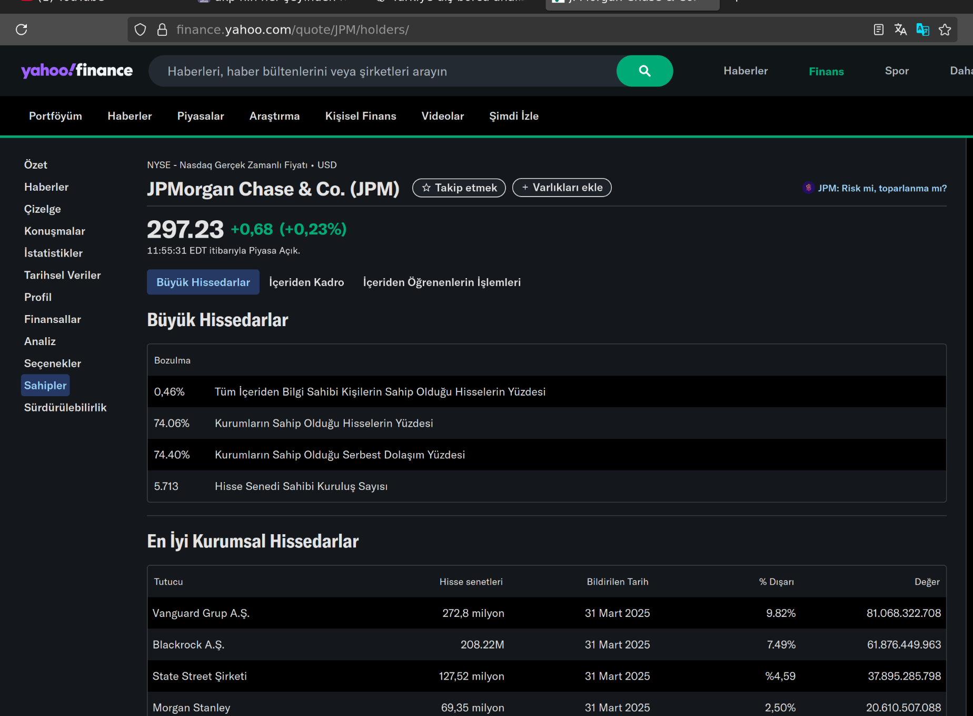Viewport: 973px width, 716px height.
Task: Open the Araştırma menu
Action: tap(274, 116)
